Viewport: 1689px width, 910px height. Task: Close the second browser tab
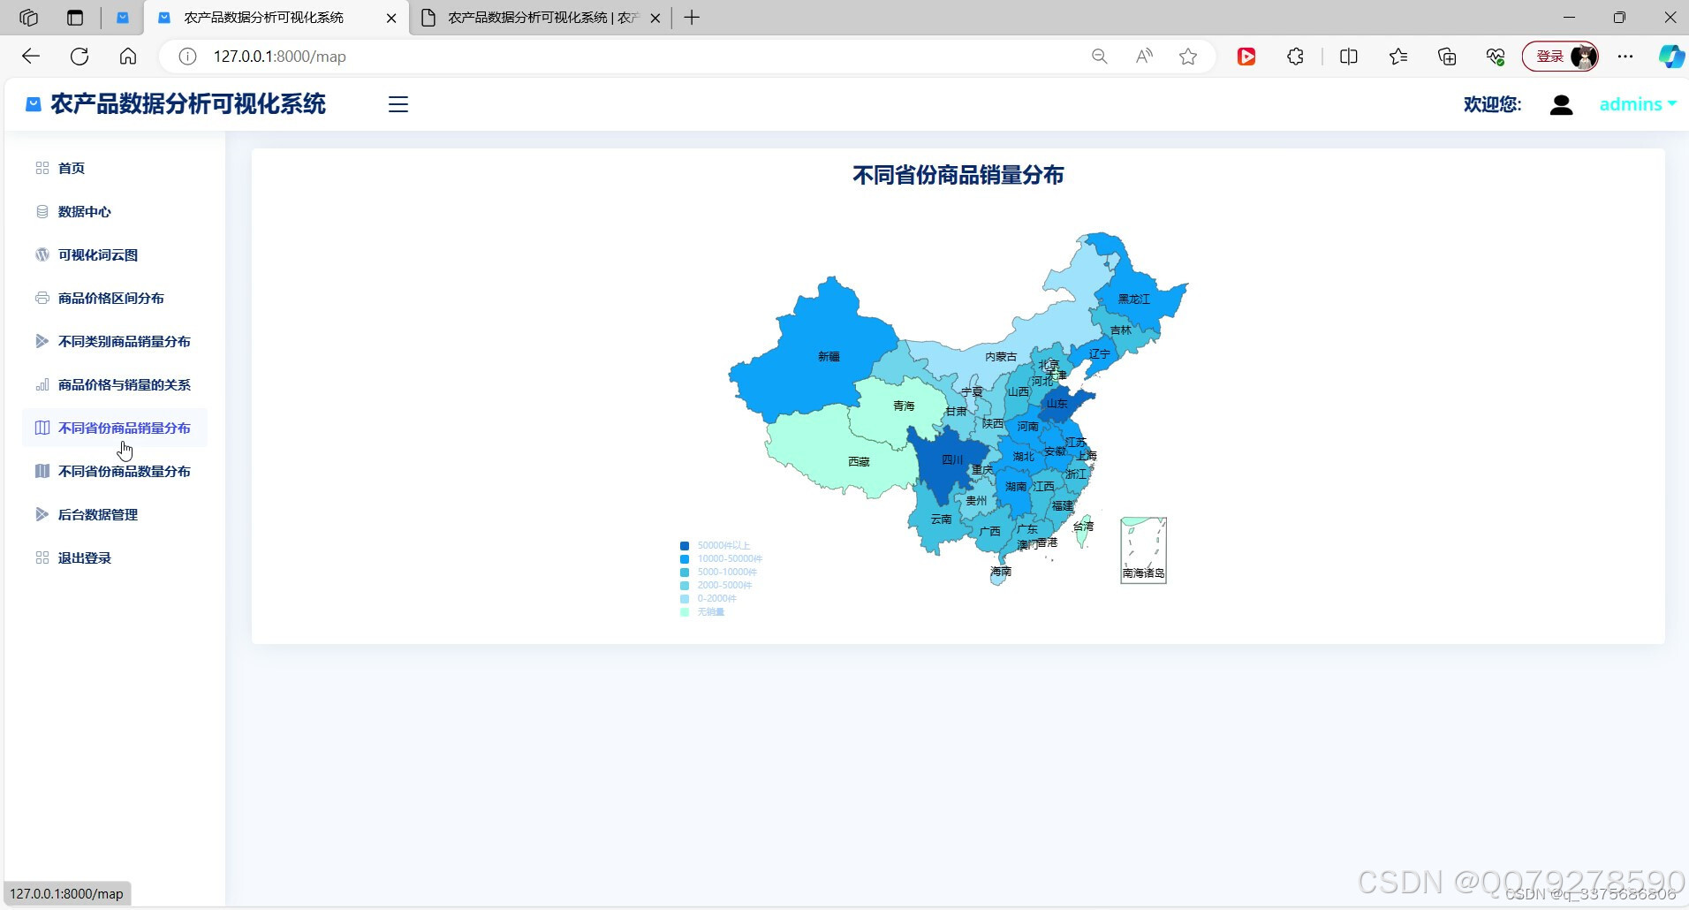655,18
